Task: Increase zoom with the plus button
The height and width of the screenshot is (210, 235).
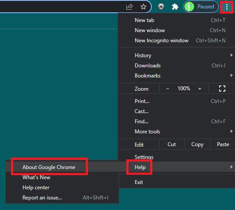Action: click(200, 89)
